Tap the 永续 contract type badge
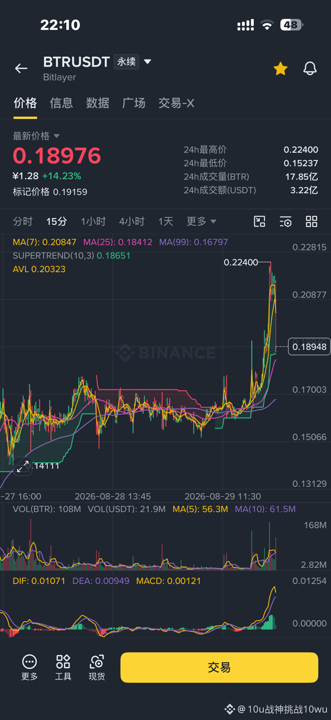 [x=126, y=62]
